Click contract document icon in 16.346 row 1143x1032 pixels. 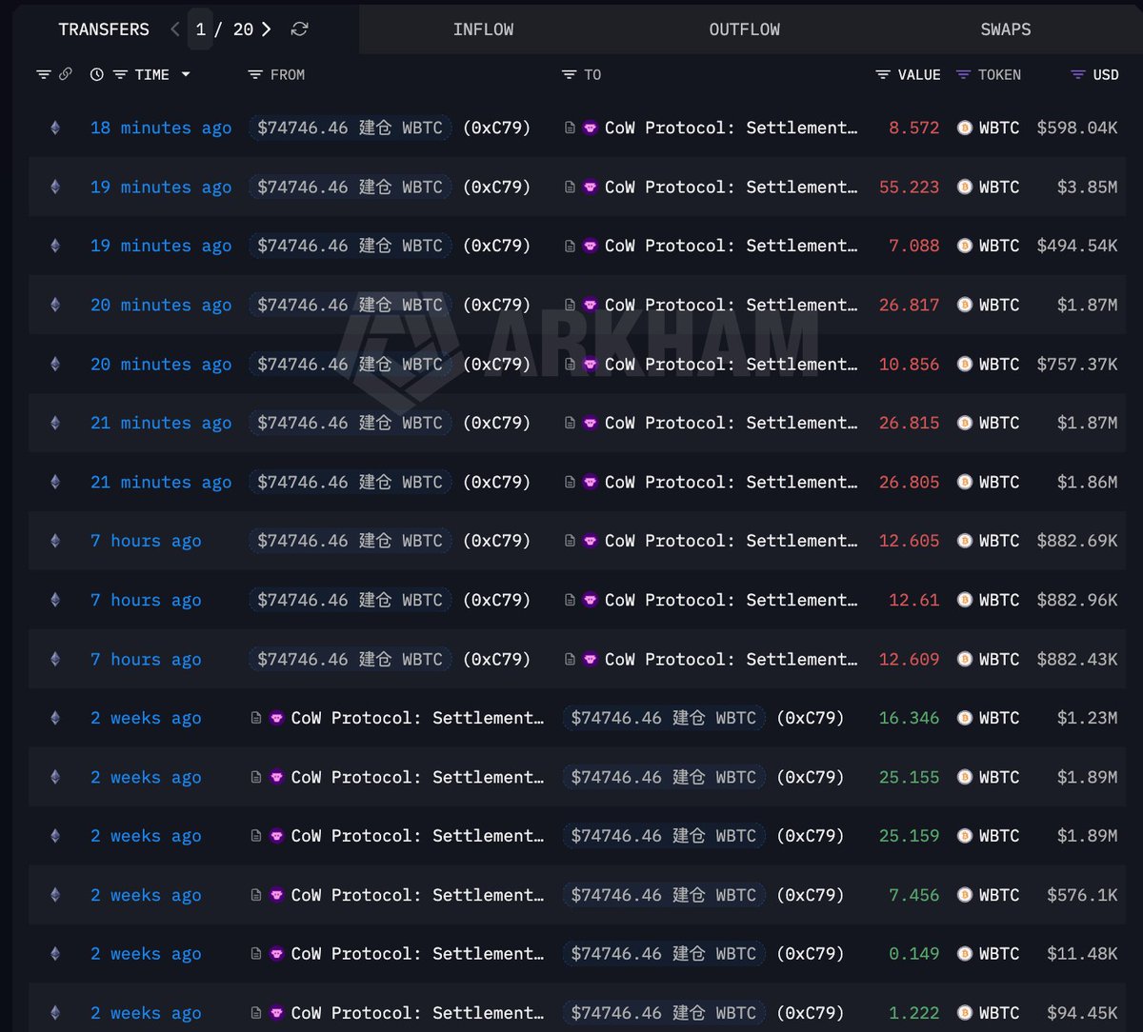pyautogui.click(x=256, y=718)
